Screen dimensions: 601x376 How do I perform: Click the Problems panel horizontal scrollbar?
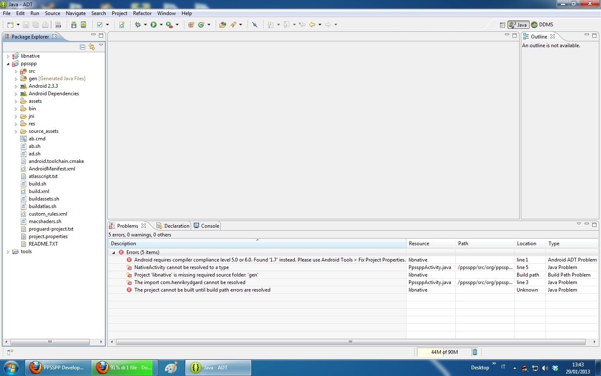[x=351, y=342]
